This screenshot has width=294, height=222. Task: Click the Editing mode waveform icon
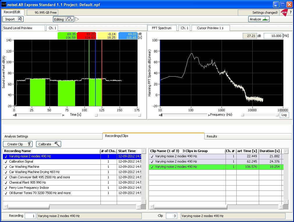69,19
